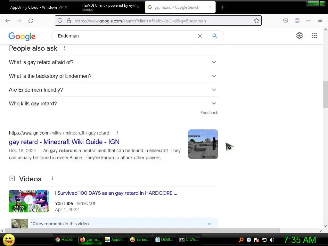Reload the current Google page
Viewport: 328px width, 246px height.
[x=31, y=21]
